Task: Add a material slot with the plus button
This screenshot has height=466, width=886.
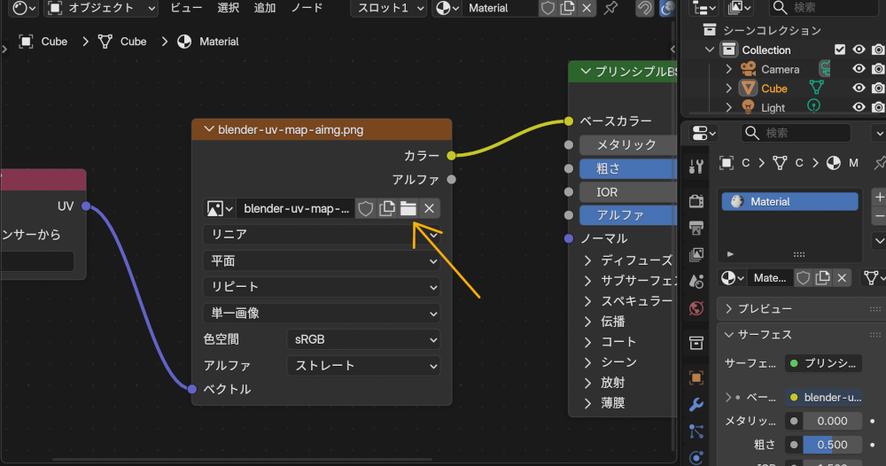Action: coord(879,198)
